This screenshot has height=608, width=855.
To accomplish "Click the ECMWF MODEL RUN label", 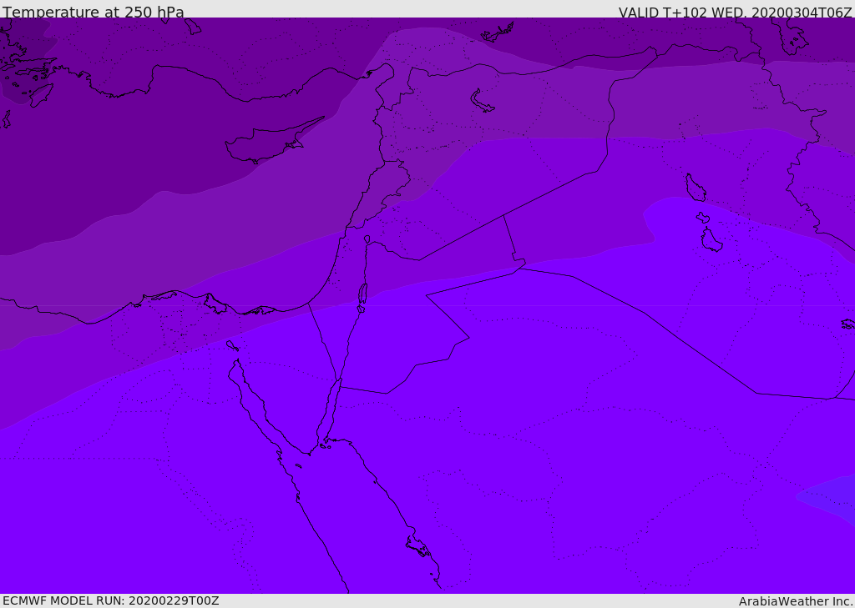I will point(111,600).
